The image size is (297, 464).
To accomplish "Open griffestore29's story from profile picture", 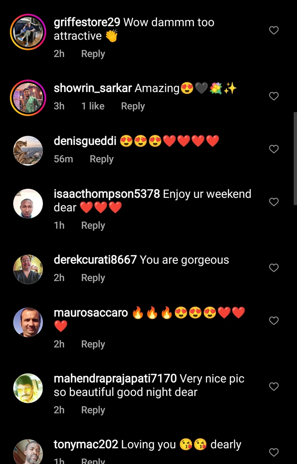I will click(28, 32).
